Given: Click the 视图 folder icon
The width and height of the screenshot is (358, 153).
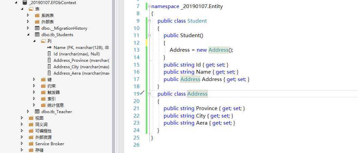Looking at the screenshot, I should point(31,118).
